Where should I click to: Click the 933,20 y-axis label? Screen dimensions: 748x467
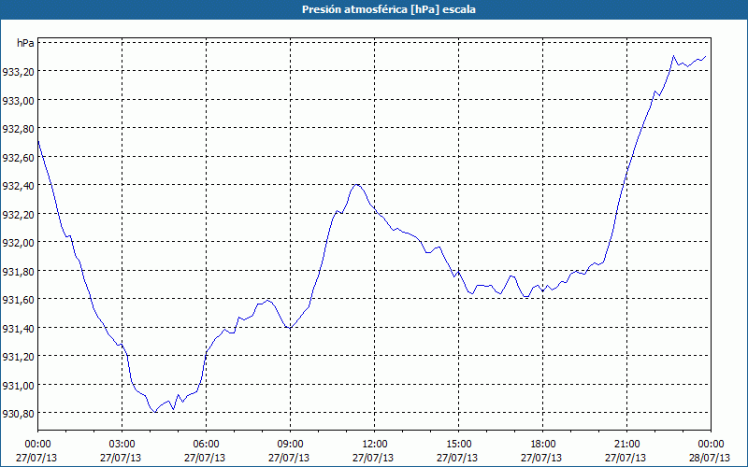pyautogui.click(x=18, y=73)
